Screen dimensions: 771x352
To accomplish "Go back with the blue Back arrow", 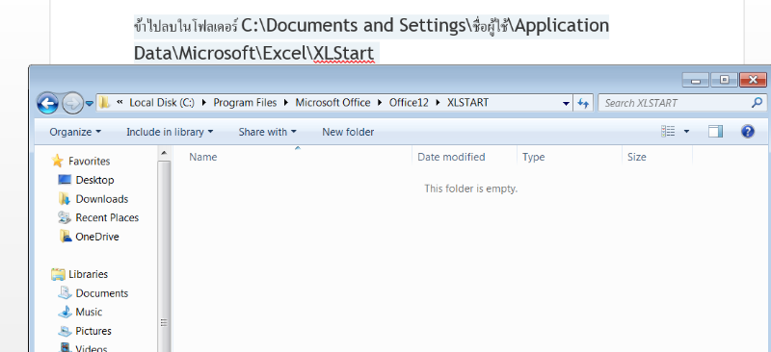I will (x=47, y=103).
